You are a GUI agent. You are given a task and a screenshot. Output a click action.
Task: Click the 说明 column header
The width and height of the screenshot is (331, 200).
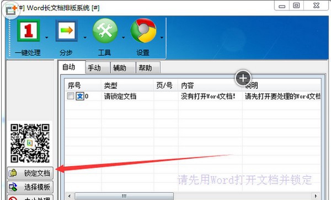tap(281, 86)
